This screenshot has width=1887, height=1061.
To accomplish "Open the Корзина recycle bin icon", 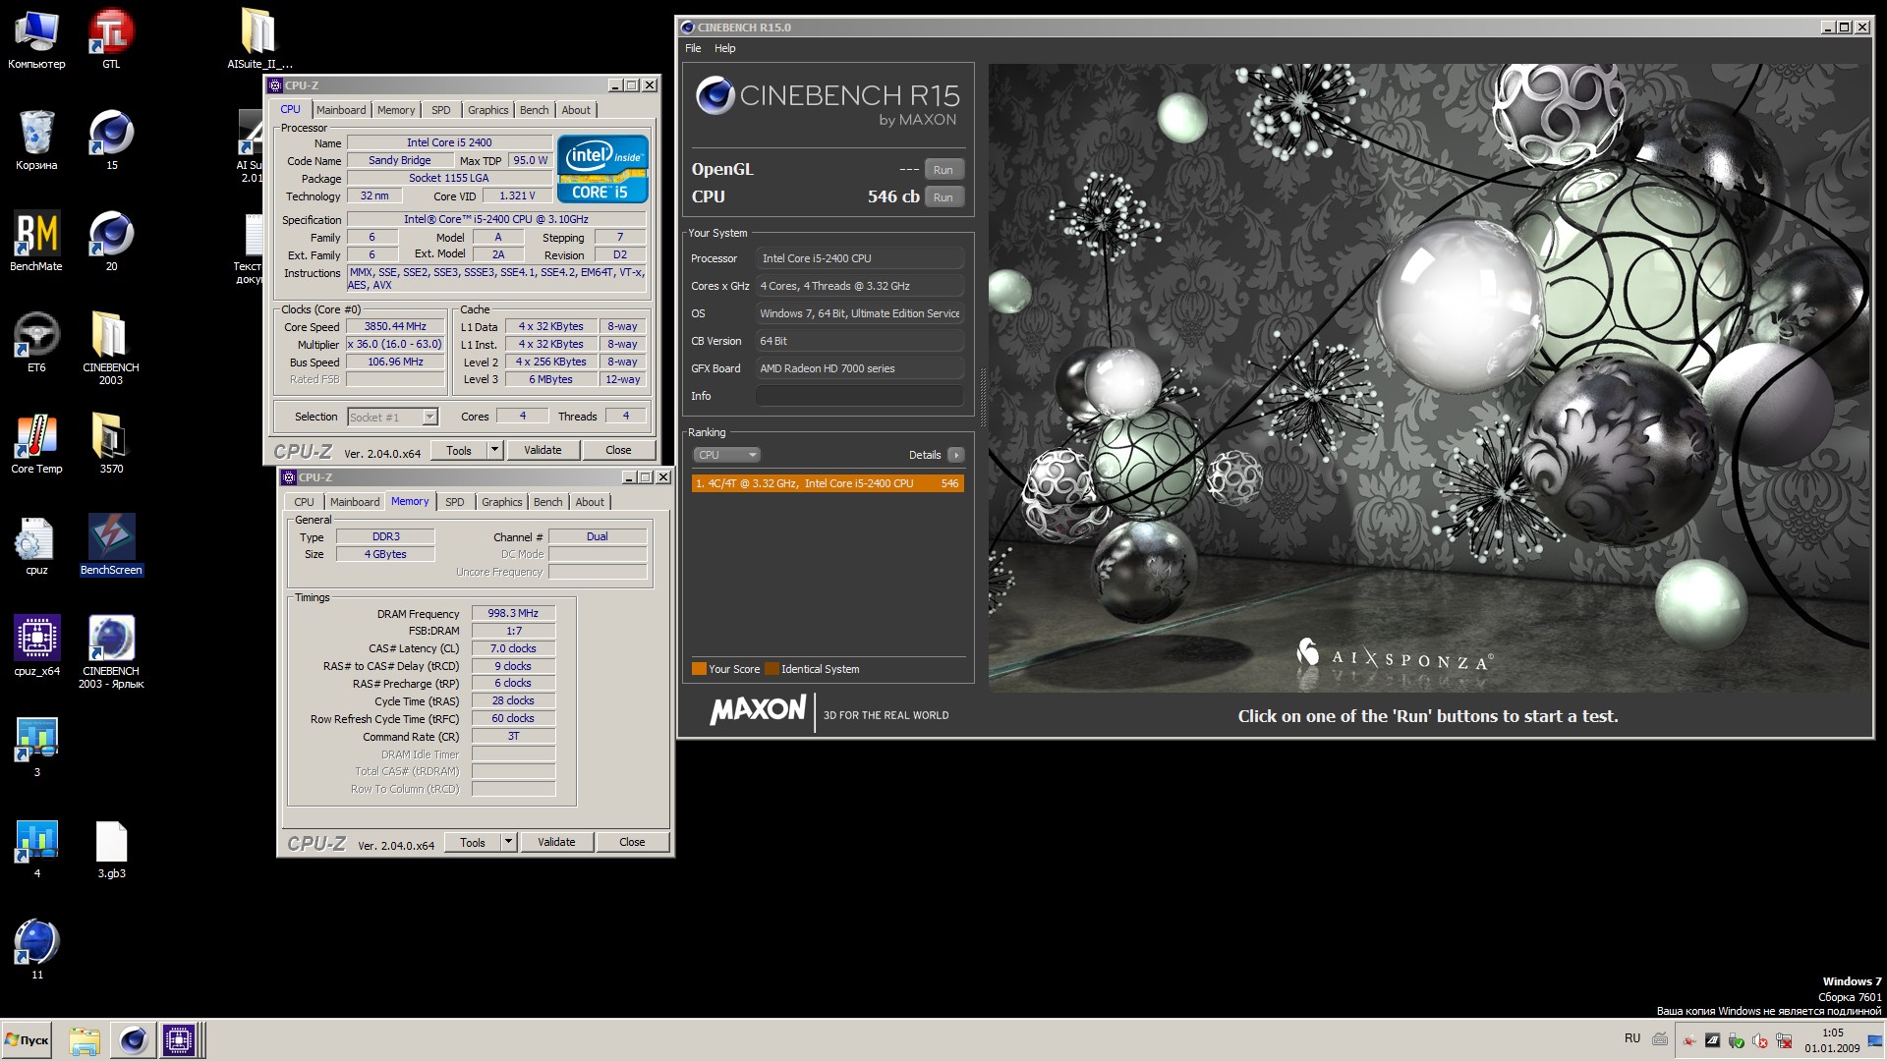I will click(x=36, y=140).
